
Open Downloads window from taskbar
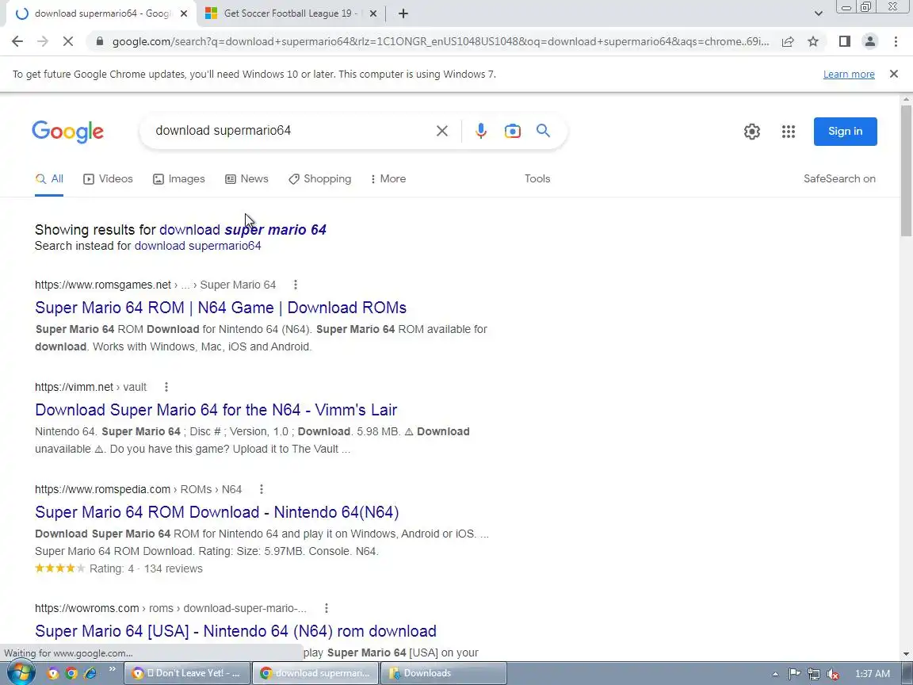(x=443, y=673)
